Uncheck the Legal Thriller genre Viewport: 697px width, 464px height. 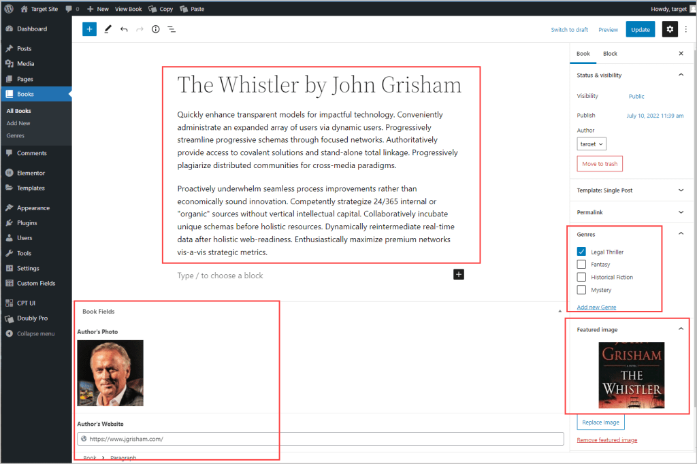click(581, 252)
